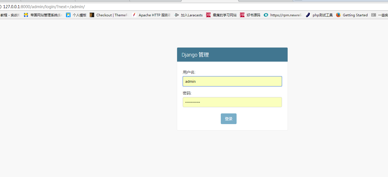Open the 教程 - 实战 bookmark
This screenshot has width=388, height=177.
coord(10,15)
